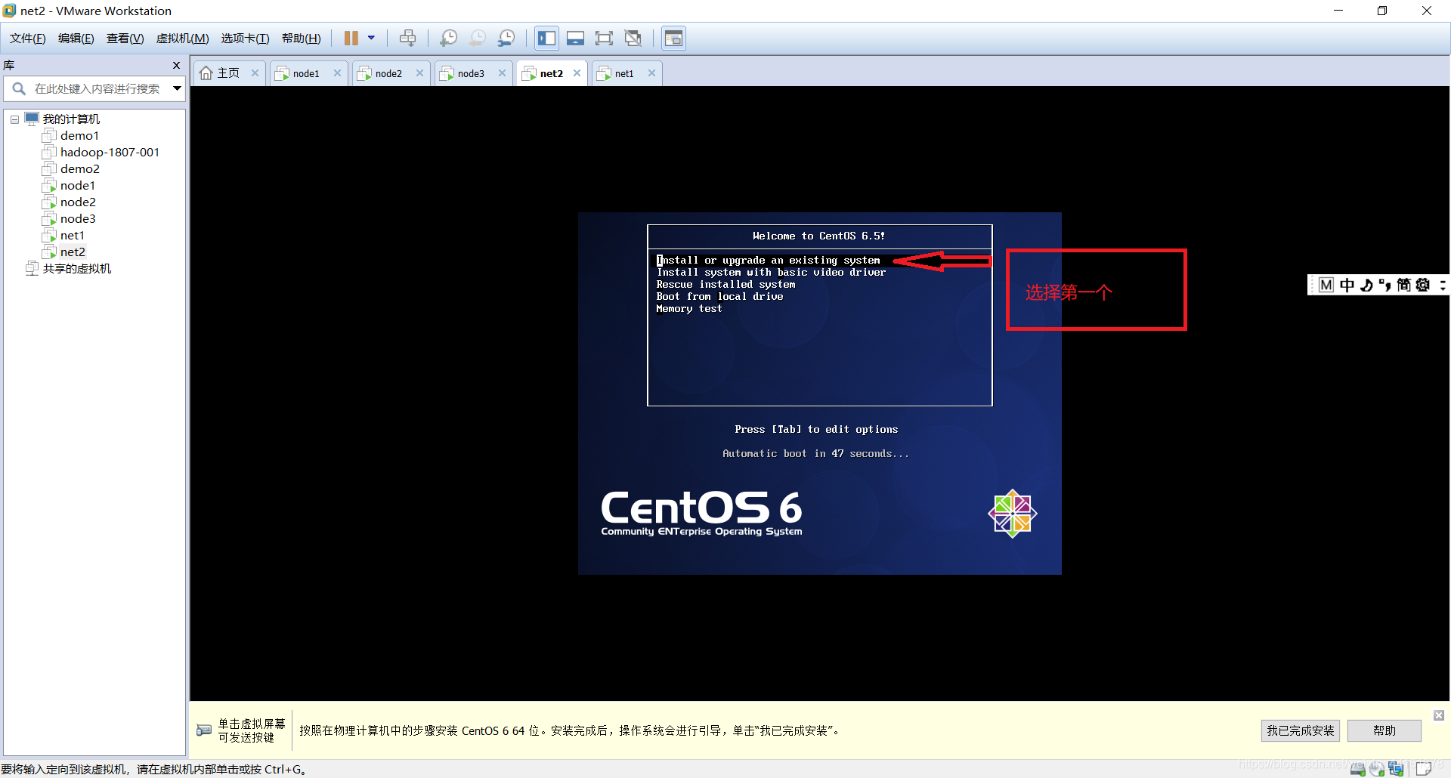The image size is (1451, 778).
Task: Toggle IME punctuation mode icon
Action: 1384,285
